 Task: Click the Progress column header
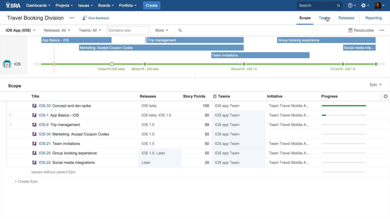tap(329, 96)
